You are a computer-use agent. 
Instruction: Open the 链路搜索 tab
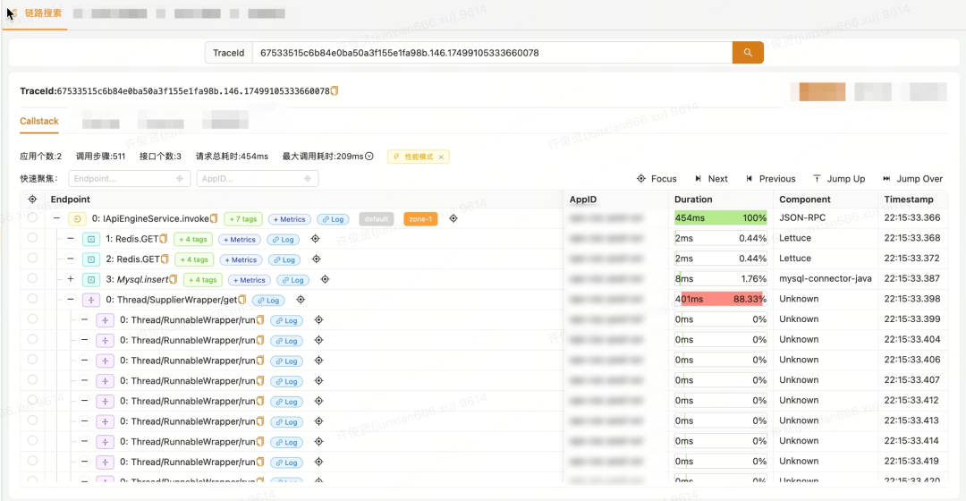43,13
